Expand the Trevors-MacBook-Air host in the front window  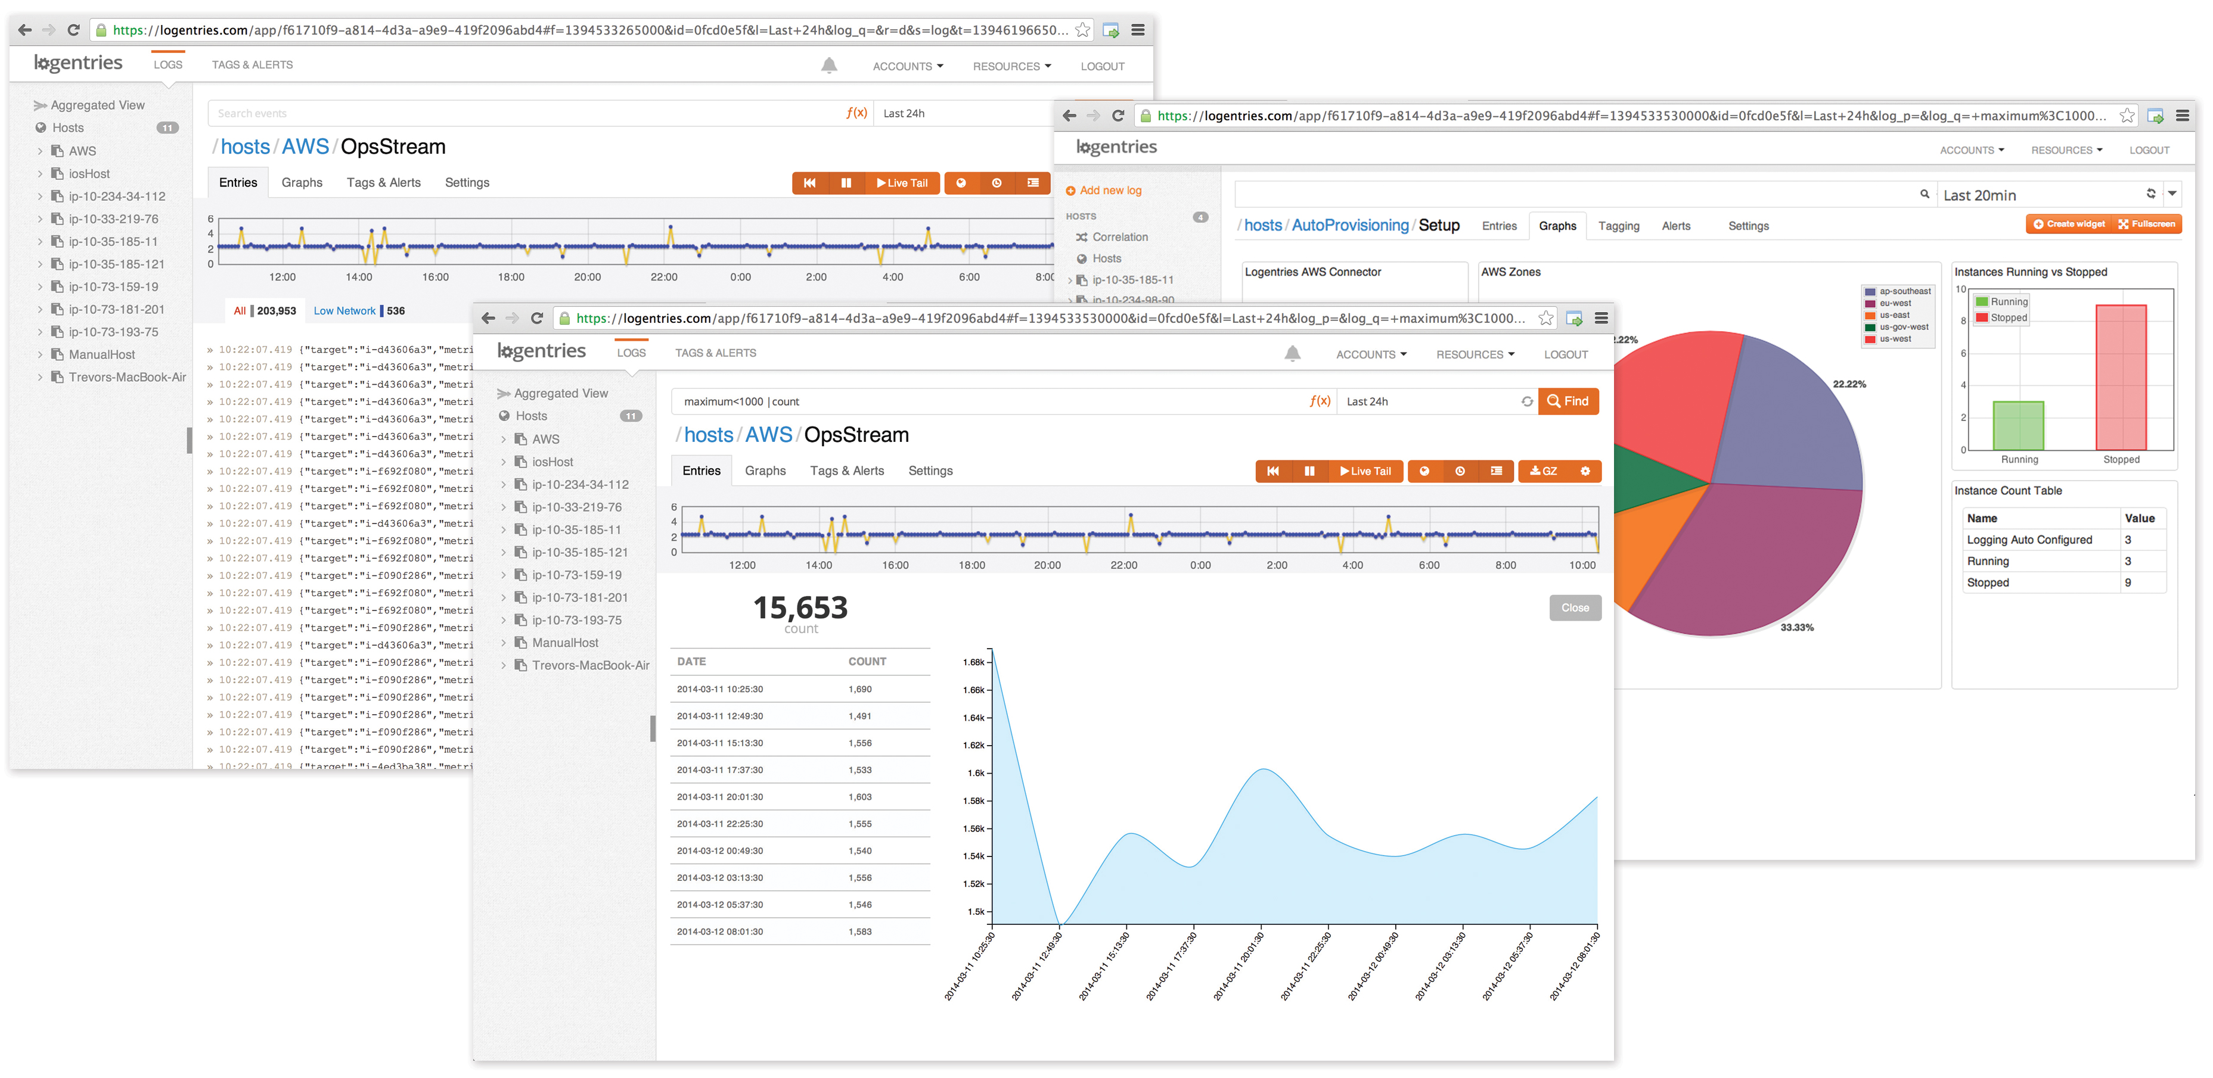(504, 665)
